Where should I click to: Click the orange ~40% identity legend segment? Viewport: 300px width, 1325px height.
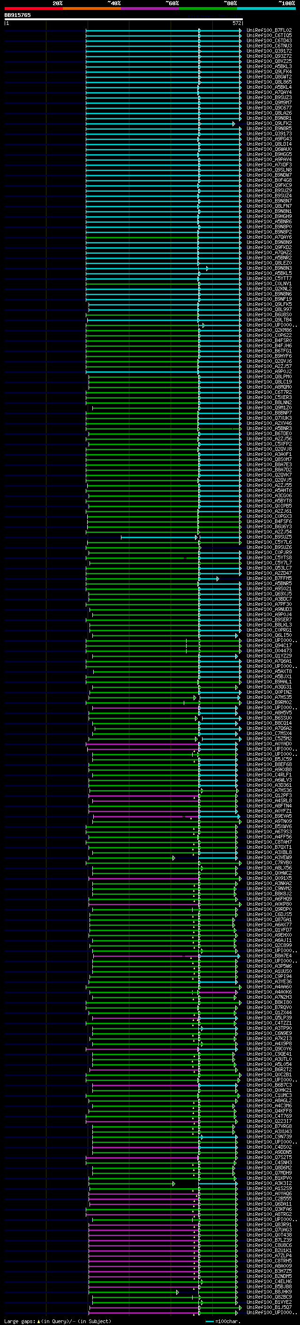pyautogui.click(x=92, y=8)
